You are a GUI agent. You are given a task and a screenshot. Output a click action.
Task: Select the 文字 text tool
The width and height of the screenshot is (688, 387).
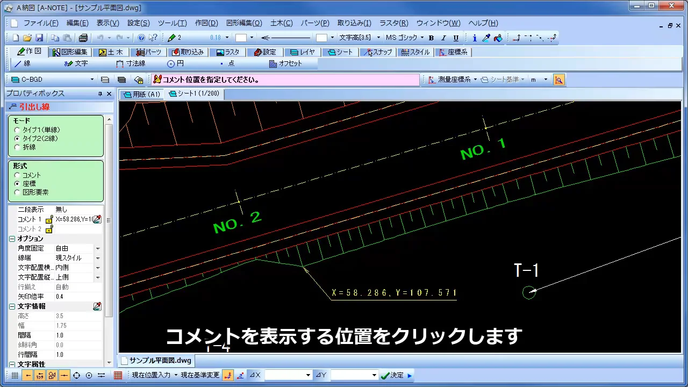click(76, 63)
